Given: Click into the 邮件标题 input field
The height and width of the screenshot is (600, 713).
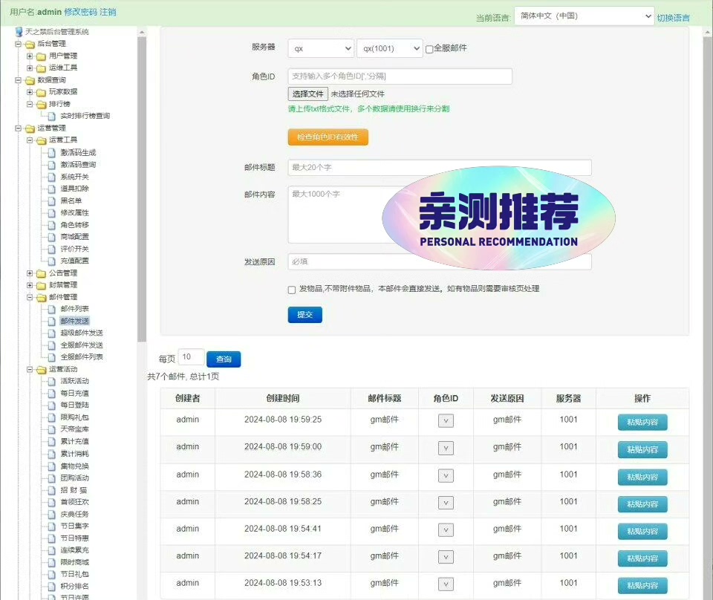Looking at the screenshot, I should tap(440, 168).
